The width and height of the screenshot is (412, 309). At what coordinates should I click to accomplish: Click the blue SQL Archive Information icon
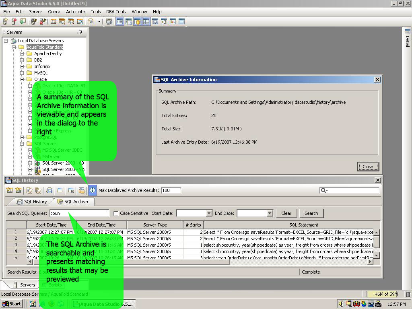click(x=92, y=190)
